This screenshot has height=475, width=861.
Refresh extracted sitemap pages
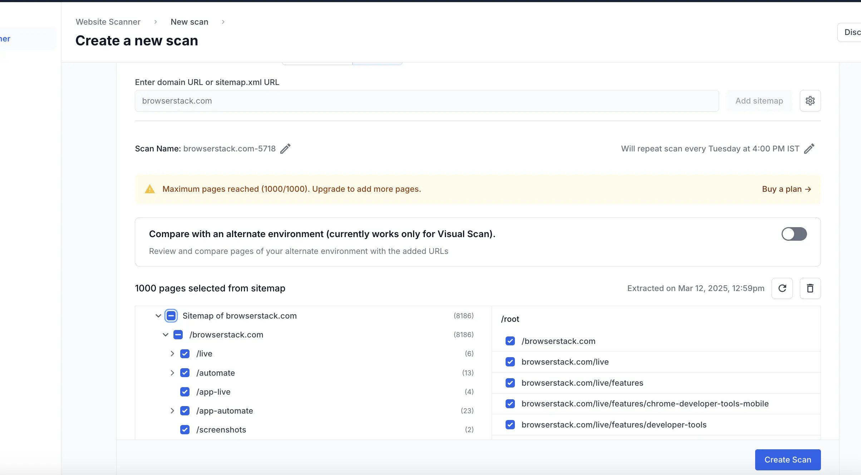pyautogui.click(x=782, y=288)
